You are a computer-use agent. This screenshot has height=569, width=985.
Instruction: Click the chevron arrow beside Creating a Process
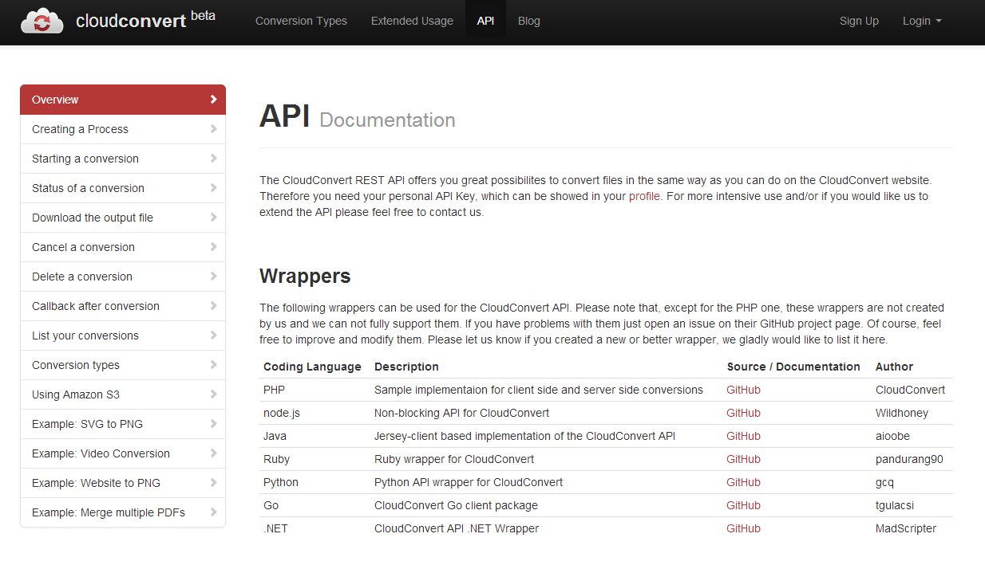(x=213, y=129)
